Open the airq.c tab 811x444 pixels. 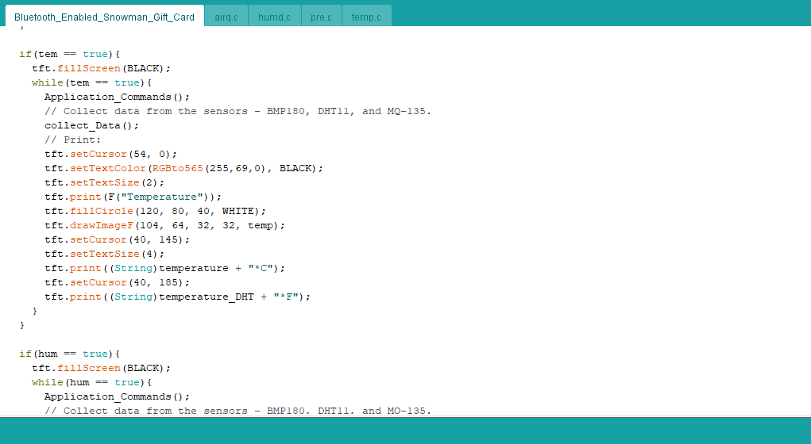pyautogui.click(x=226, y=17)
